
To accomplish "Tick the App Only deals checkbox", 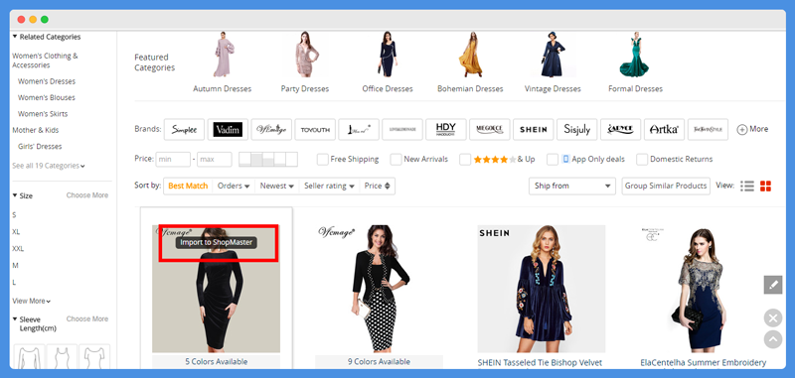I will (553, 160).
